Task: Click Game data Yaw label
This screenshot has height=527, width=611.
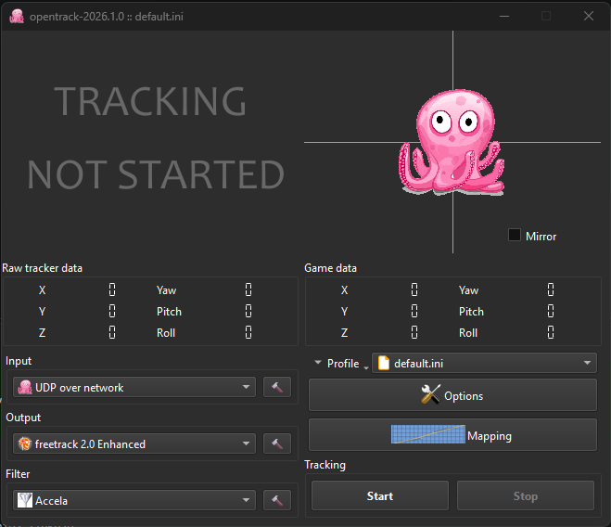Action: (x=468, y=290)
